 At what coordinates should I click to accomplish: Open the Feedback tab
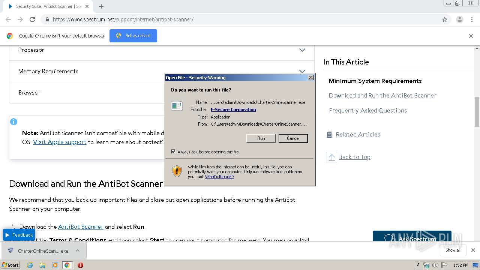tap(19, 235)
